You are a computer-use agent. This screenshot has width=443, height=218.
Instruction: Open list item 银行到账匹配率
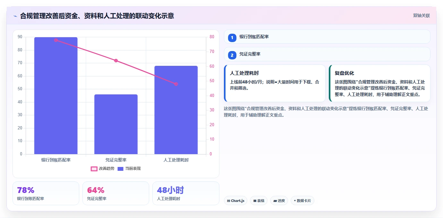pos(327,37)
